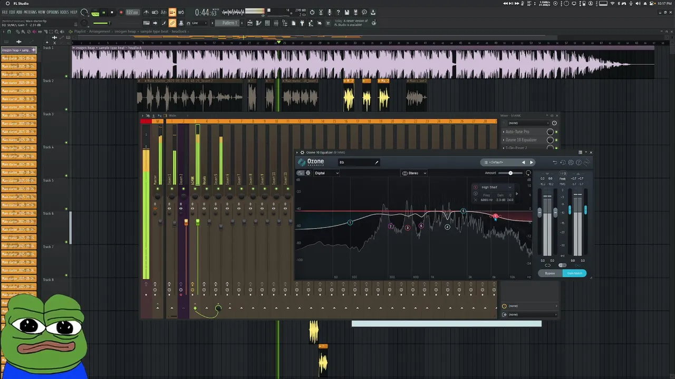Toggle Ozone 10 Equalizer slot enable knob
Viewport: 675px width, 379px height.
551,140
